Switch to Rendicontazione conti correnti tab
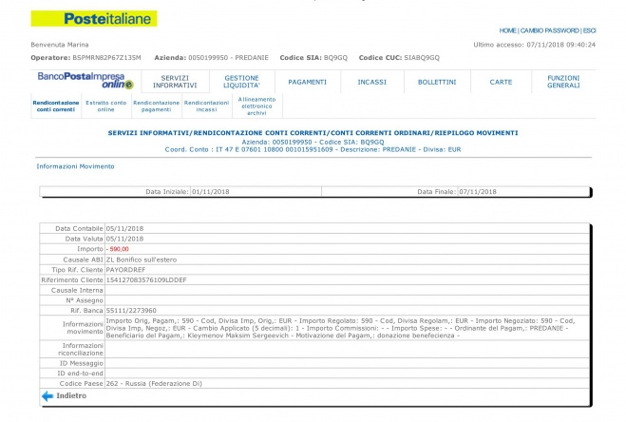The width and height of the screenshot is (626, 422). (54, 105)
